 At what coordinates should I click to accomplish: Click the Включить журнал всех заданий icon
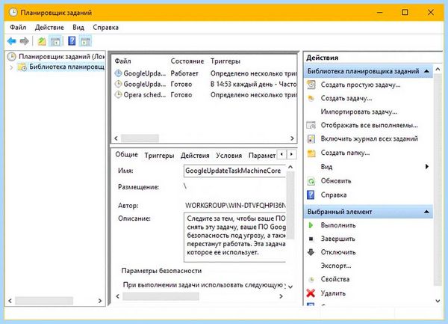[311, 139]
